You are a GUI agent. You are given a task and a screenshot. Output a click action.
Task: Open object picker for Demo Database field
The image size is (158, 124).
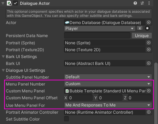[149, 22]
